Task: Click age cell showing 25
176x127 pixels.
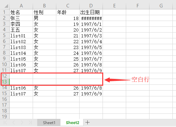Action: (68, 59)
